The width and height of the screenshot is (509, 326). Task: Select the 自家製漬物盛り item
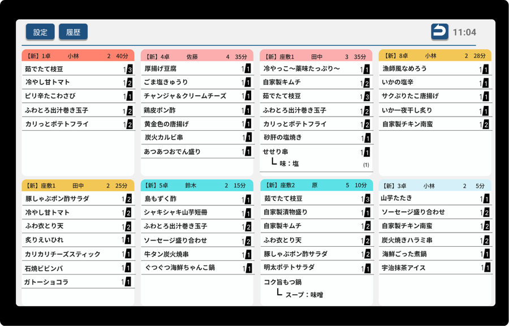[x=317, y=212]
